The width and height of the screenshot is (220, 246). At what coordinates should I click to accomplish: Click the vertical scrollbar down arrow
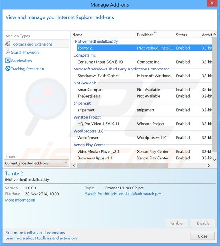coord(214,160)
